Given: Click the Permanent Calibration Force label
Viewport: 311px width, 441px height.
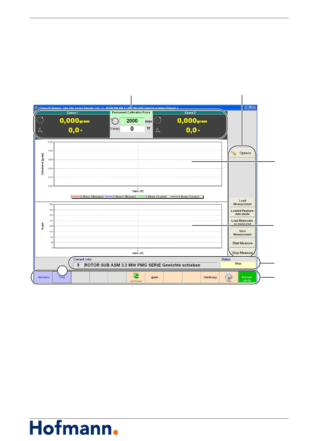Looking at the screenshot, I should click(x=131, y=112).
